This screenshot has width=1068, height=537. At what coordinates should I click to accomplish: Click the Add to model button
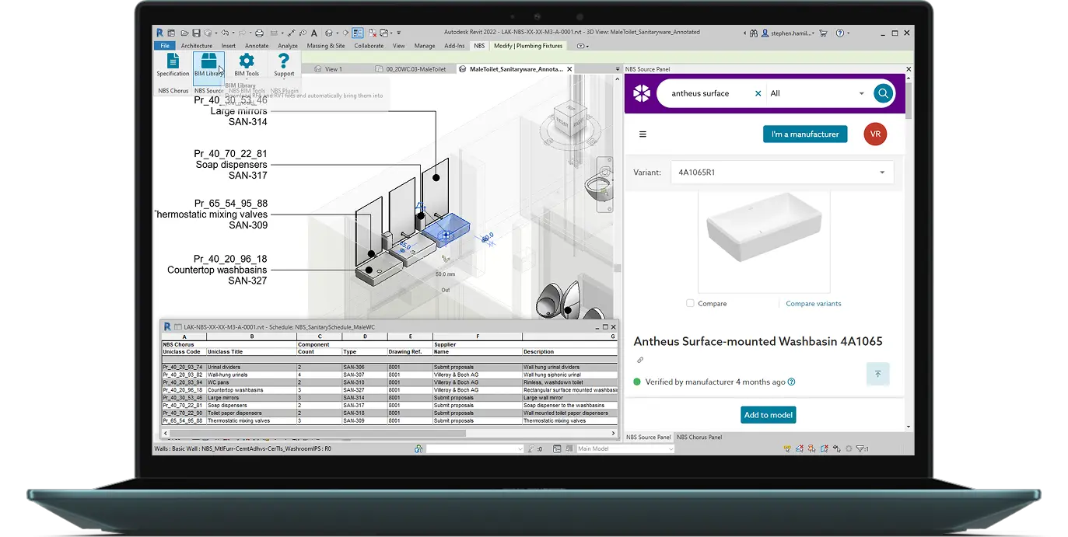click(768, 414)
